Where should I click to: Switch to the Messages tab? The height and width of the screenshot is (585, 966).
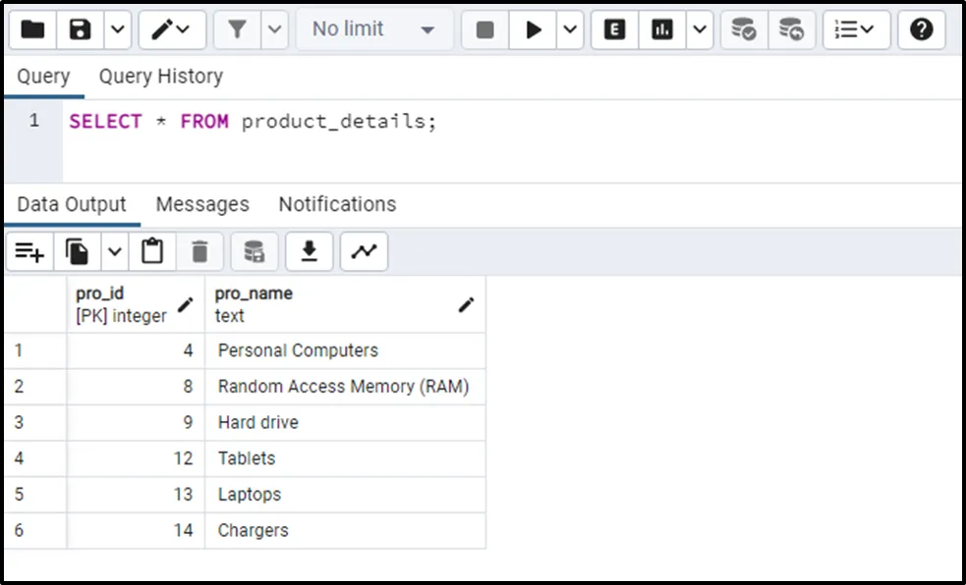(x=202, y=204)
